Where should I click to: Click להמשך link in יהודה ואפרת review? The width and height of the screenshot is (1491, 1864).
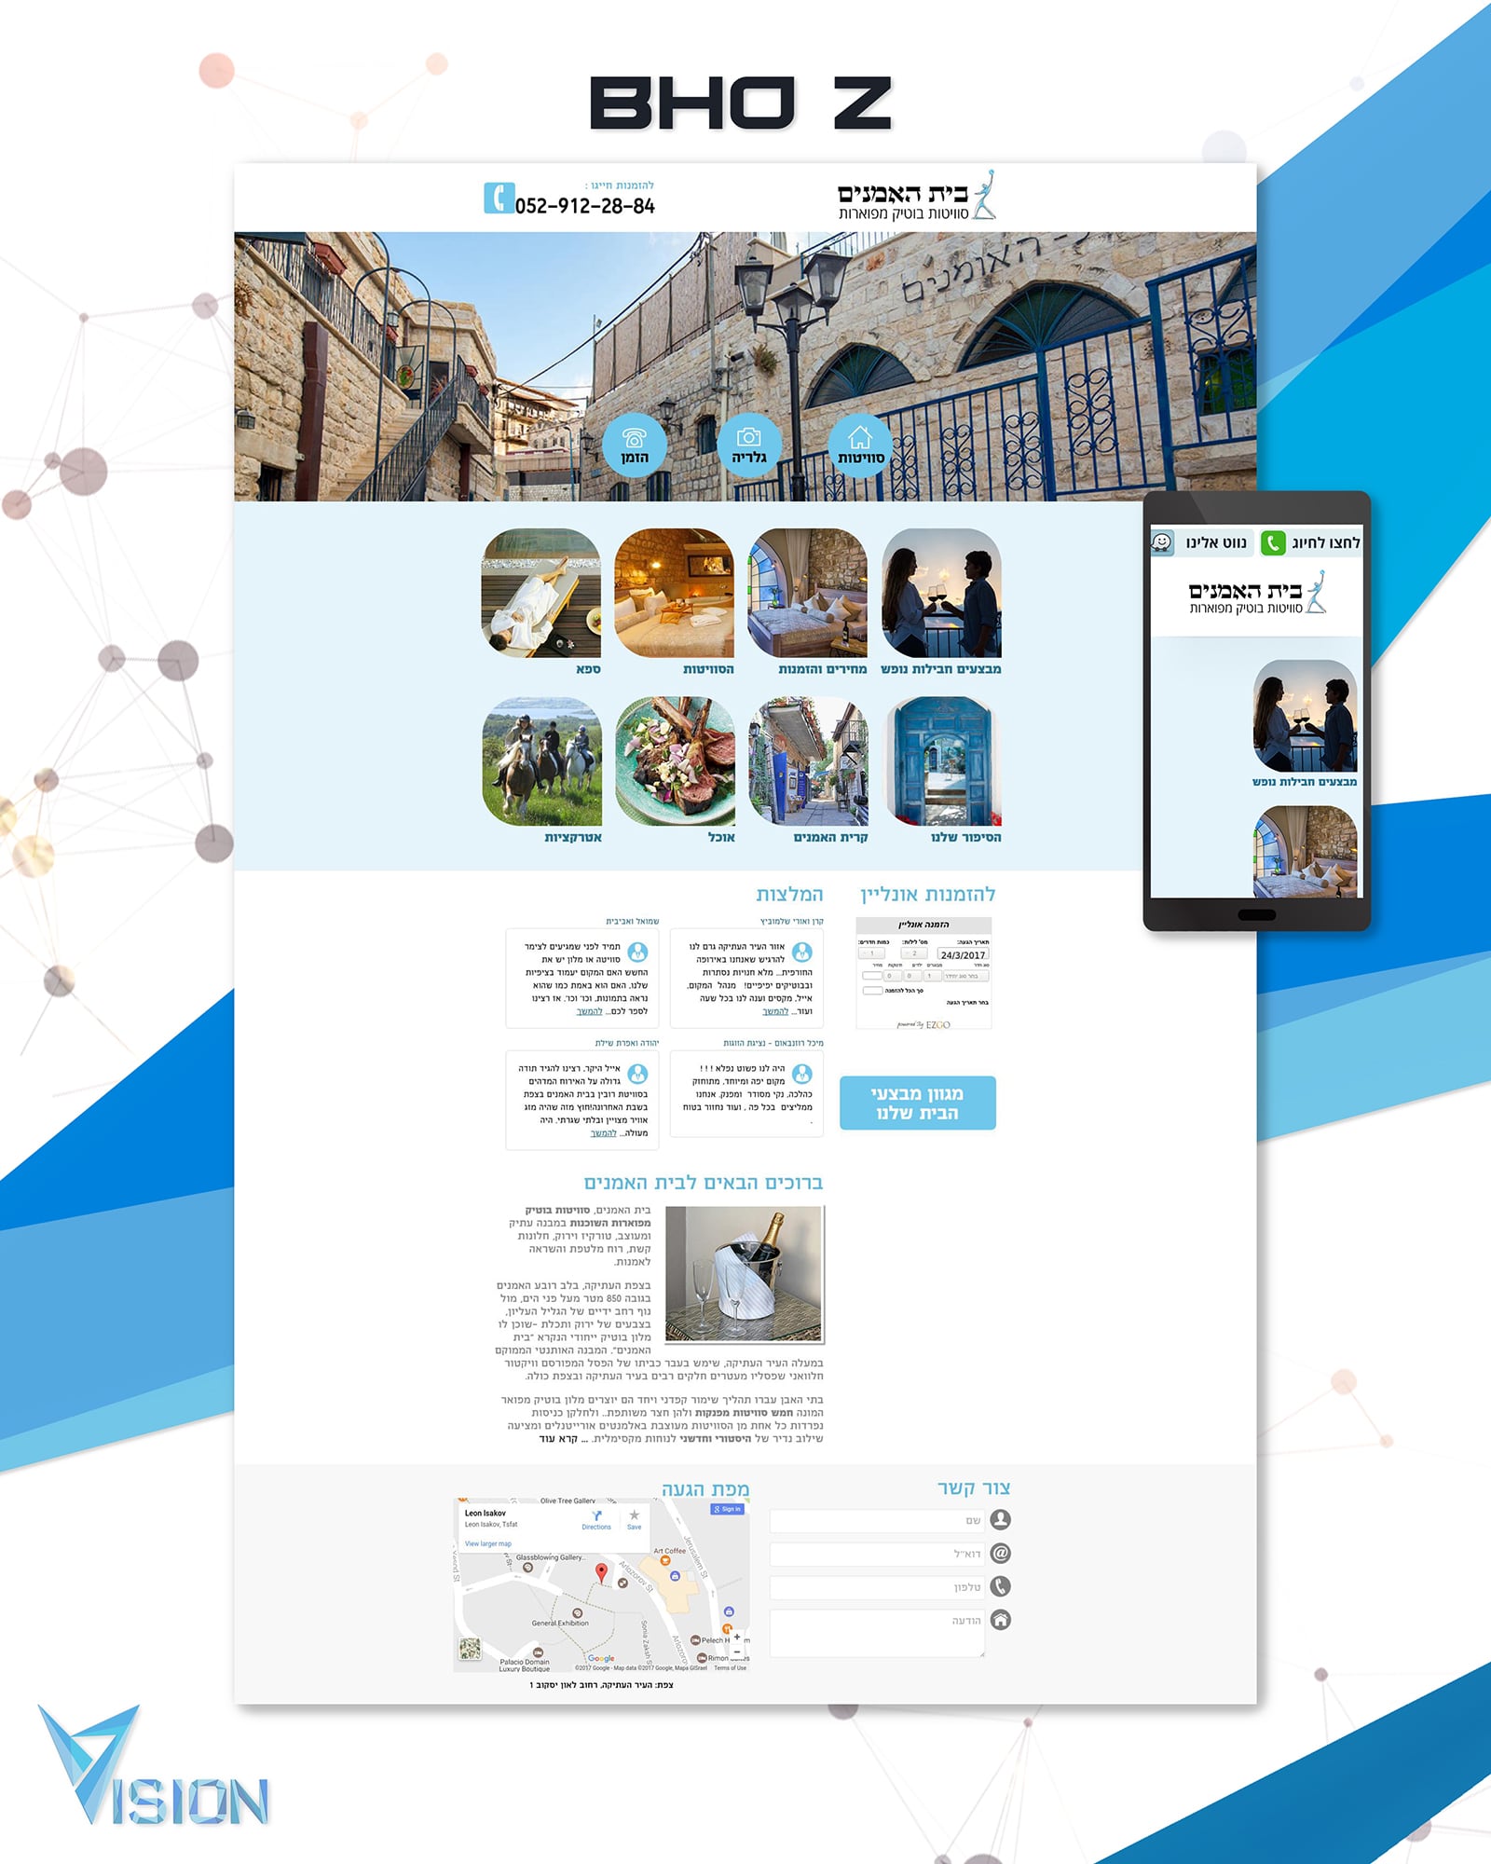pos(604,1133)
